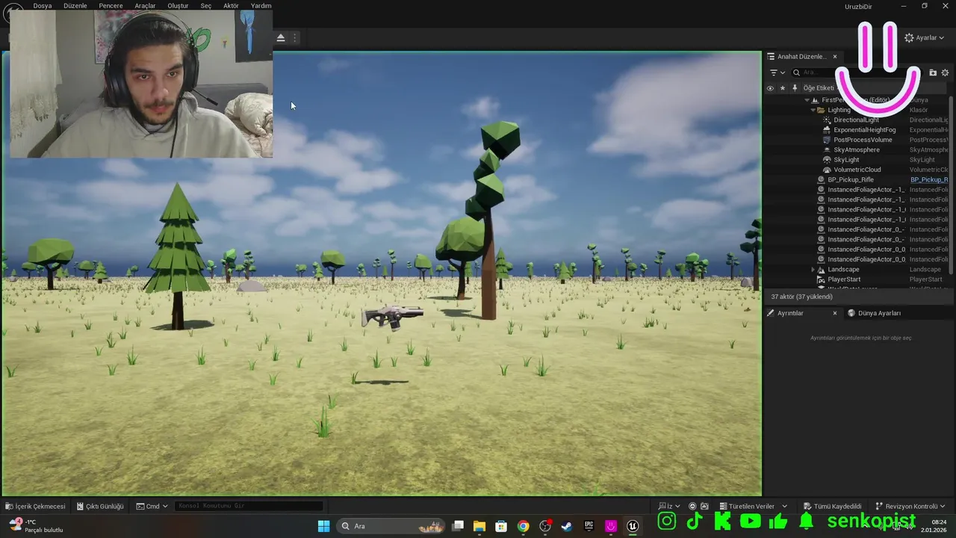Select DirectionalLight in the outliner
This screenshot has width=956, height=538.
(x=856, y=120)
